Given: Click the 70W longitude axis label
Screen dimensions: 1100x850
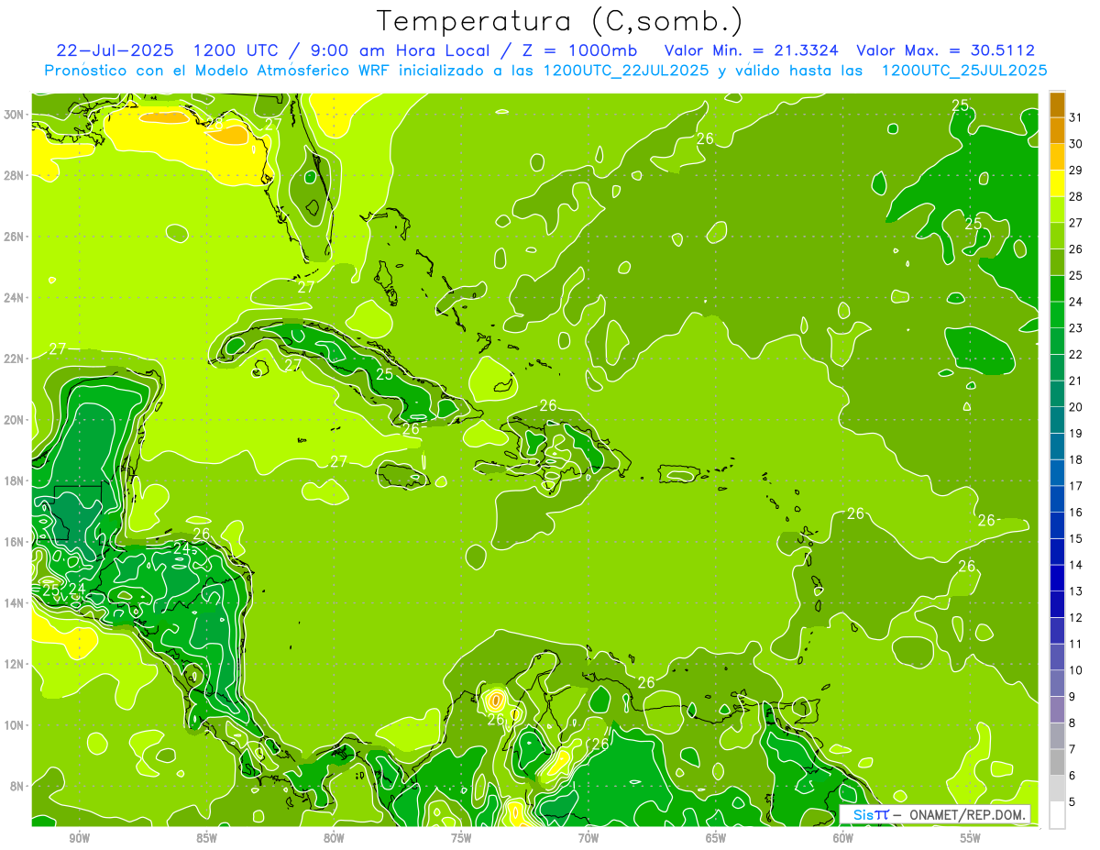Looking at the screenshot, I should pyautogui.click(x=588, y=838).
